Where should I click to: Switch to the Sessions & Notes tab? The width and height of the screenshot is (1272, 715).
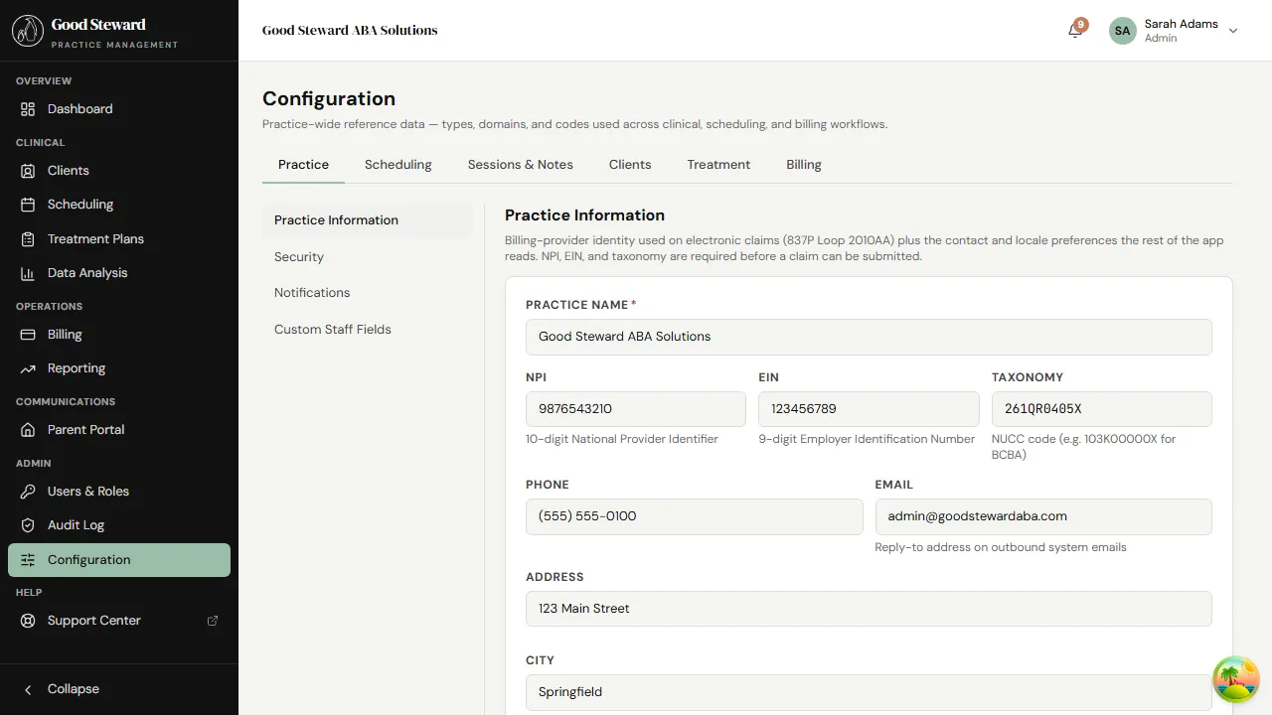click(x=520, y=164)
